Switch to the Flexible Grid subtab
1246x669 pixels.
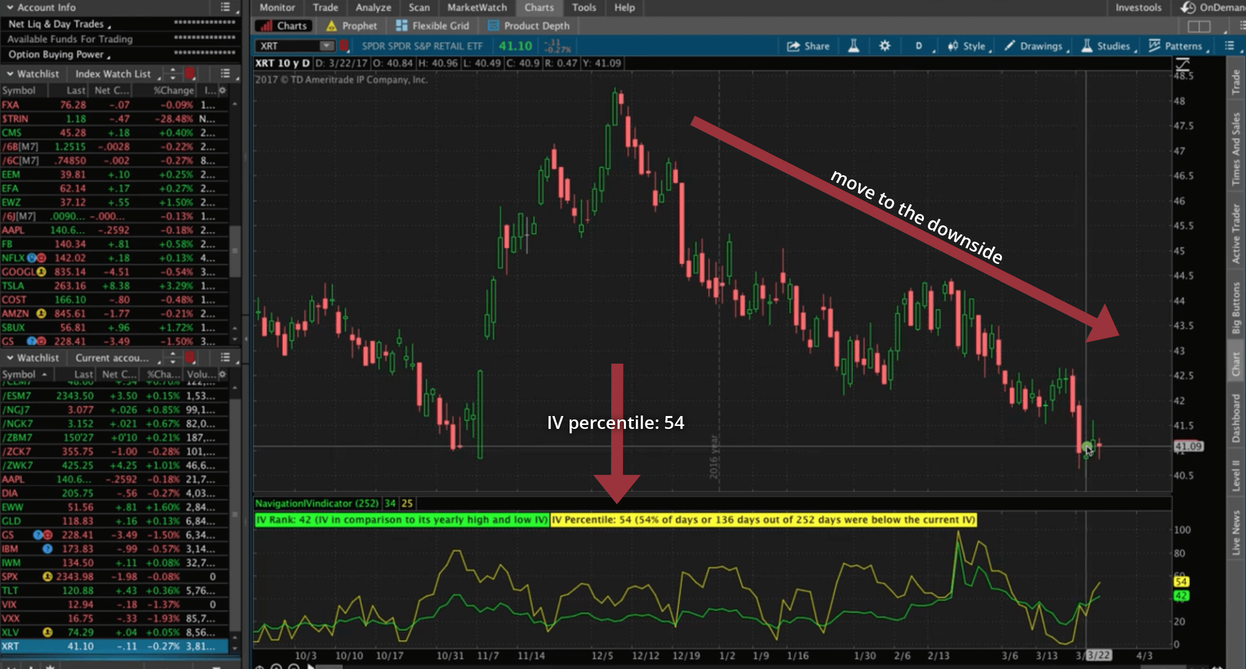433,26
